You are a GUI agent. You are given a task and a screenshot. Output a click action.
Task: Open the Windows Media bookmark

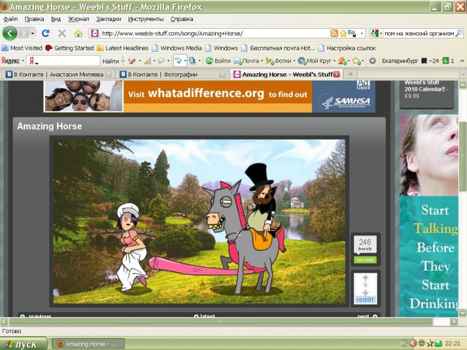177,48
